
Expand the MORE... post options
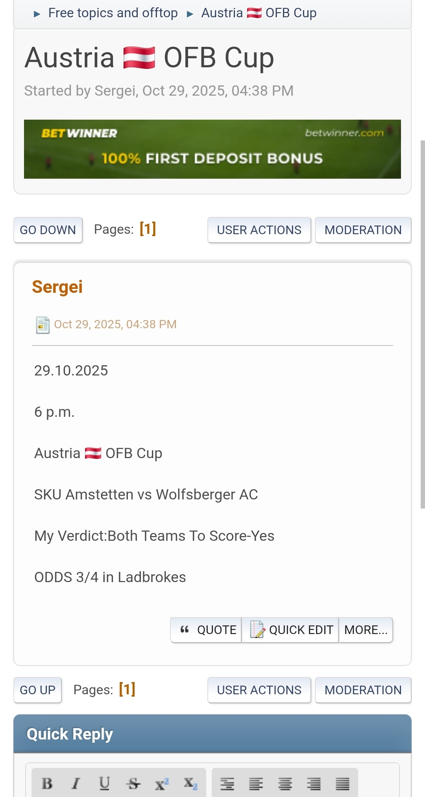tap(366, 630)
